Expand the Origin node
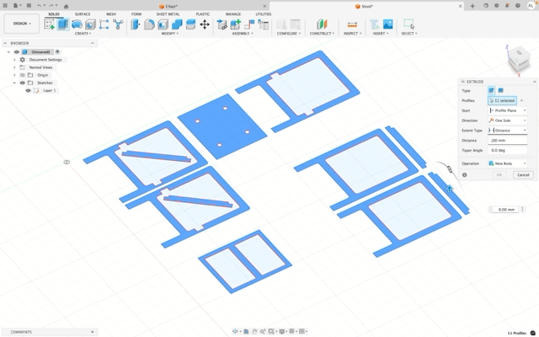This screenshot has height=337, width=539. tap(14, 75)
